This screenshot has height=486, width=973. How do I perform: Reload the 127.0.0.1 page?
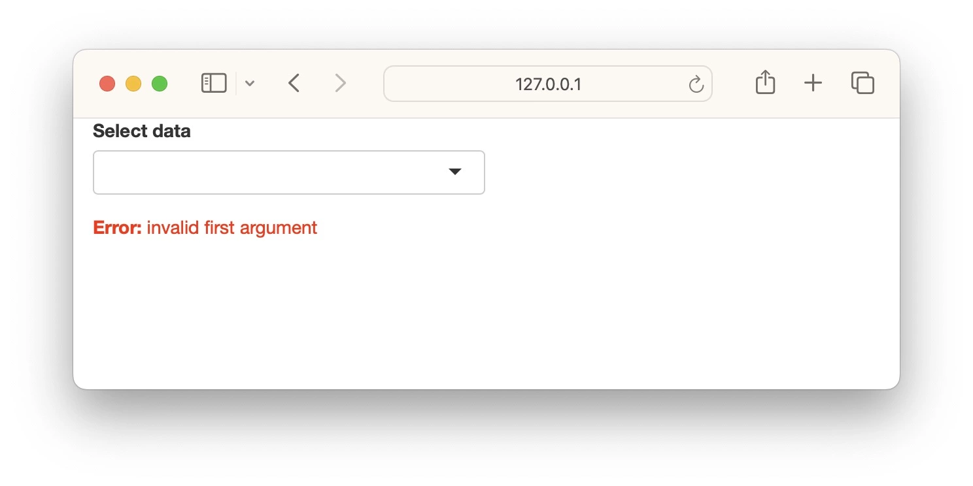[696, 84]
